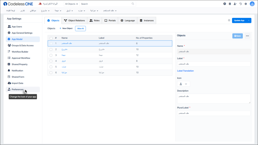Open the Icon picker dropdown
Viewport: 258px width, 145px height.
coord(183,84)
